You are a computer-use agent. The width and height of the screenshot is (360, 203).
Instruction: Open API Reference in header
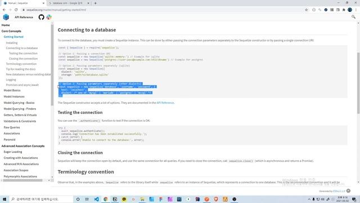coord(24,17)
